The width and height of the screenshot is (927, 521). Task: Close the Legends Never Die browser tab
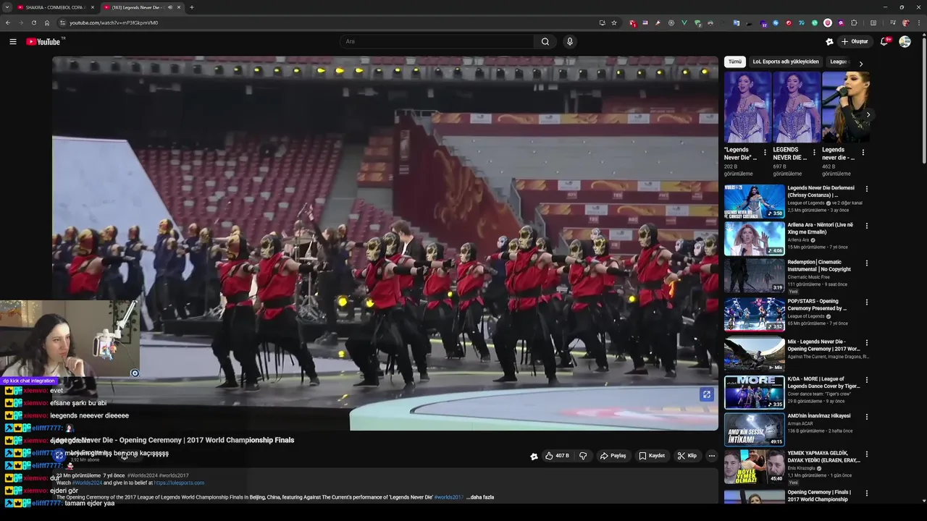click(178, 7)
